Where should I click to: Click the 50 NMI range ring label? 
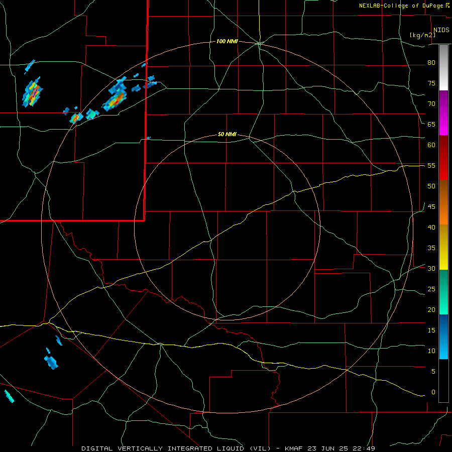pos(227,134)
